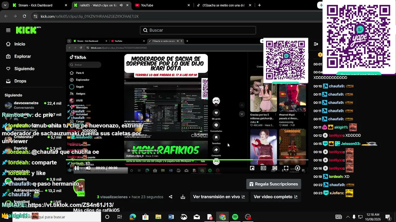
Task: Open Spotify from taskbar
Action: coord(235,217)
